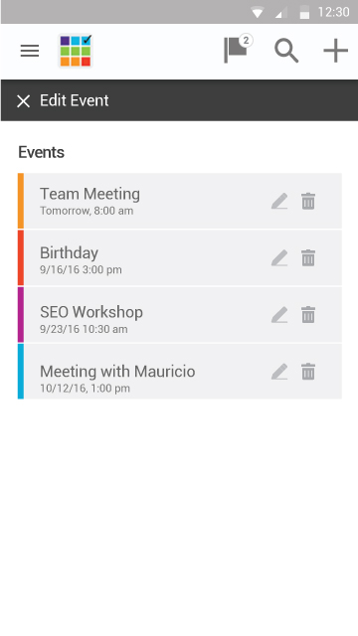Delete the SEO Workshop event

pyautogui.click(x=308, y=315)
